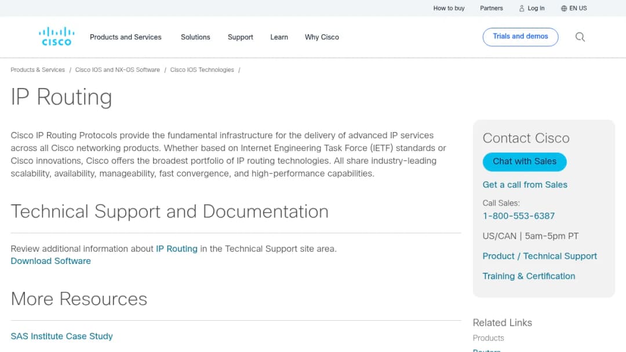Open Products and Services menu
The height and width of the screenshot is (352, 626).
point(125,37)
